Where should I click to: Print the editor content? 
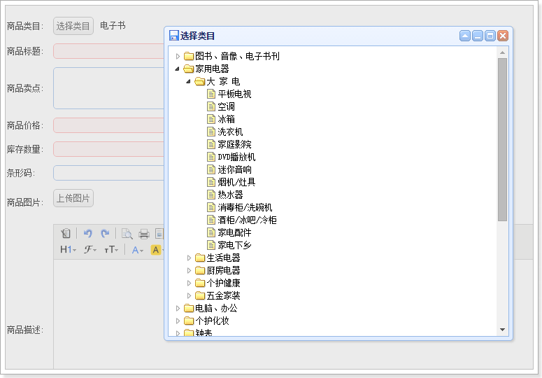144,234
